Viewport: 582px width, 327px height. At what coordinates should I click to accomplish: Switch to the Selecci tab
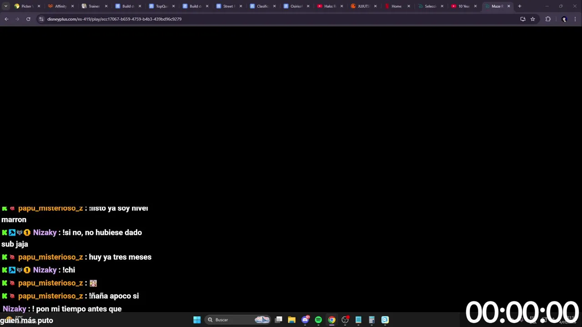pos(430,6)
